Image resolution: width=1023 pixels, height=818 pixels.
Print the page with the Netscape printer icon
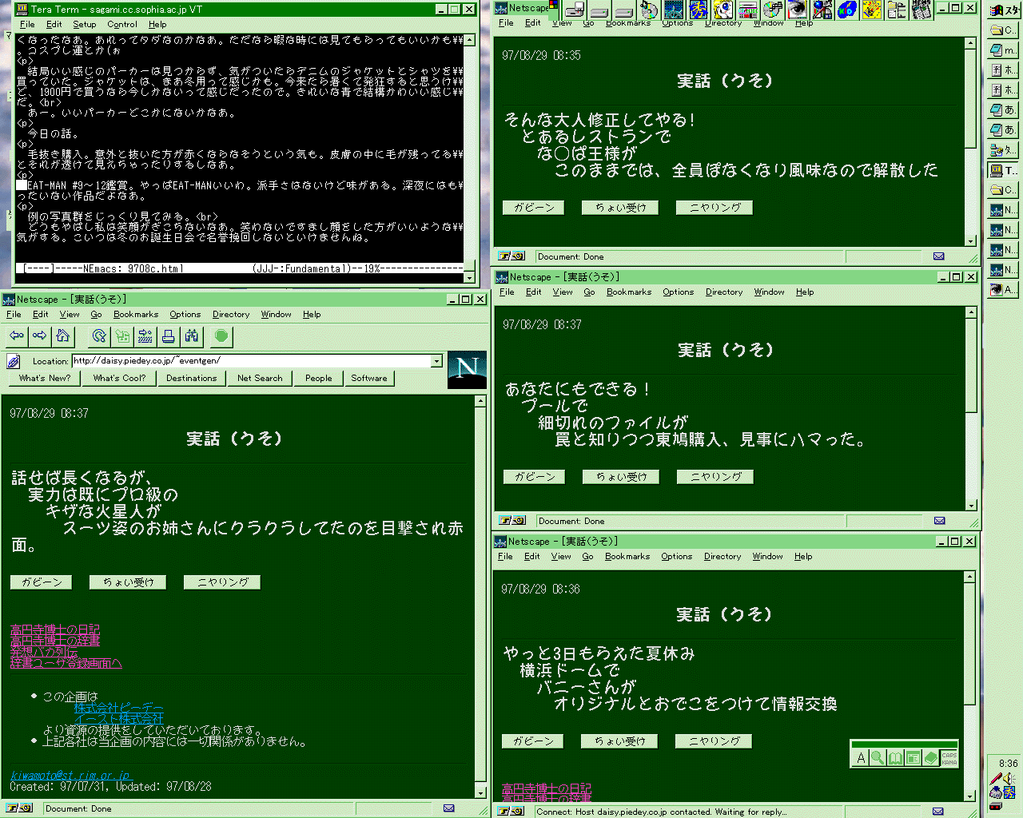(169, 336)
